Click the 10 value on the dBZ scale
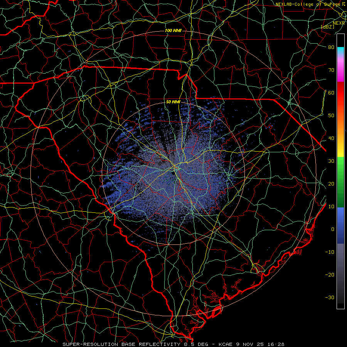The height and width of the screenshot is (347, 347). (x=331, y=207)
